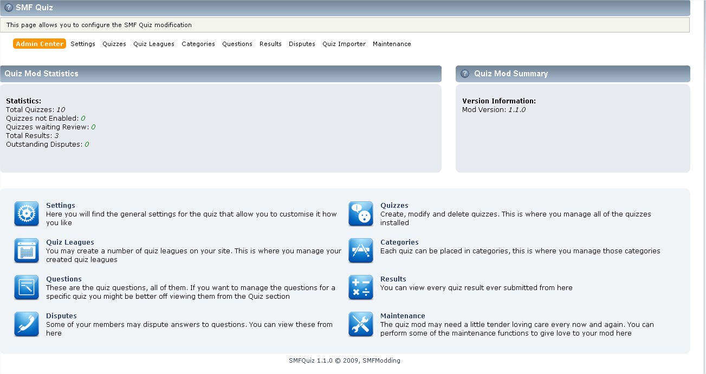
Task: Click the Questions heading link
Action: click(x=64, y=279)
